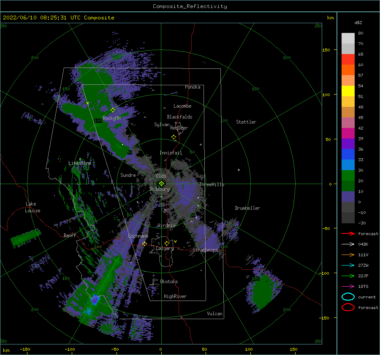
Task: Click the Calgary label on the map
Action: 165,248
